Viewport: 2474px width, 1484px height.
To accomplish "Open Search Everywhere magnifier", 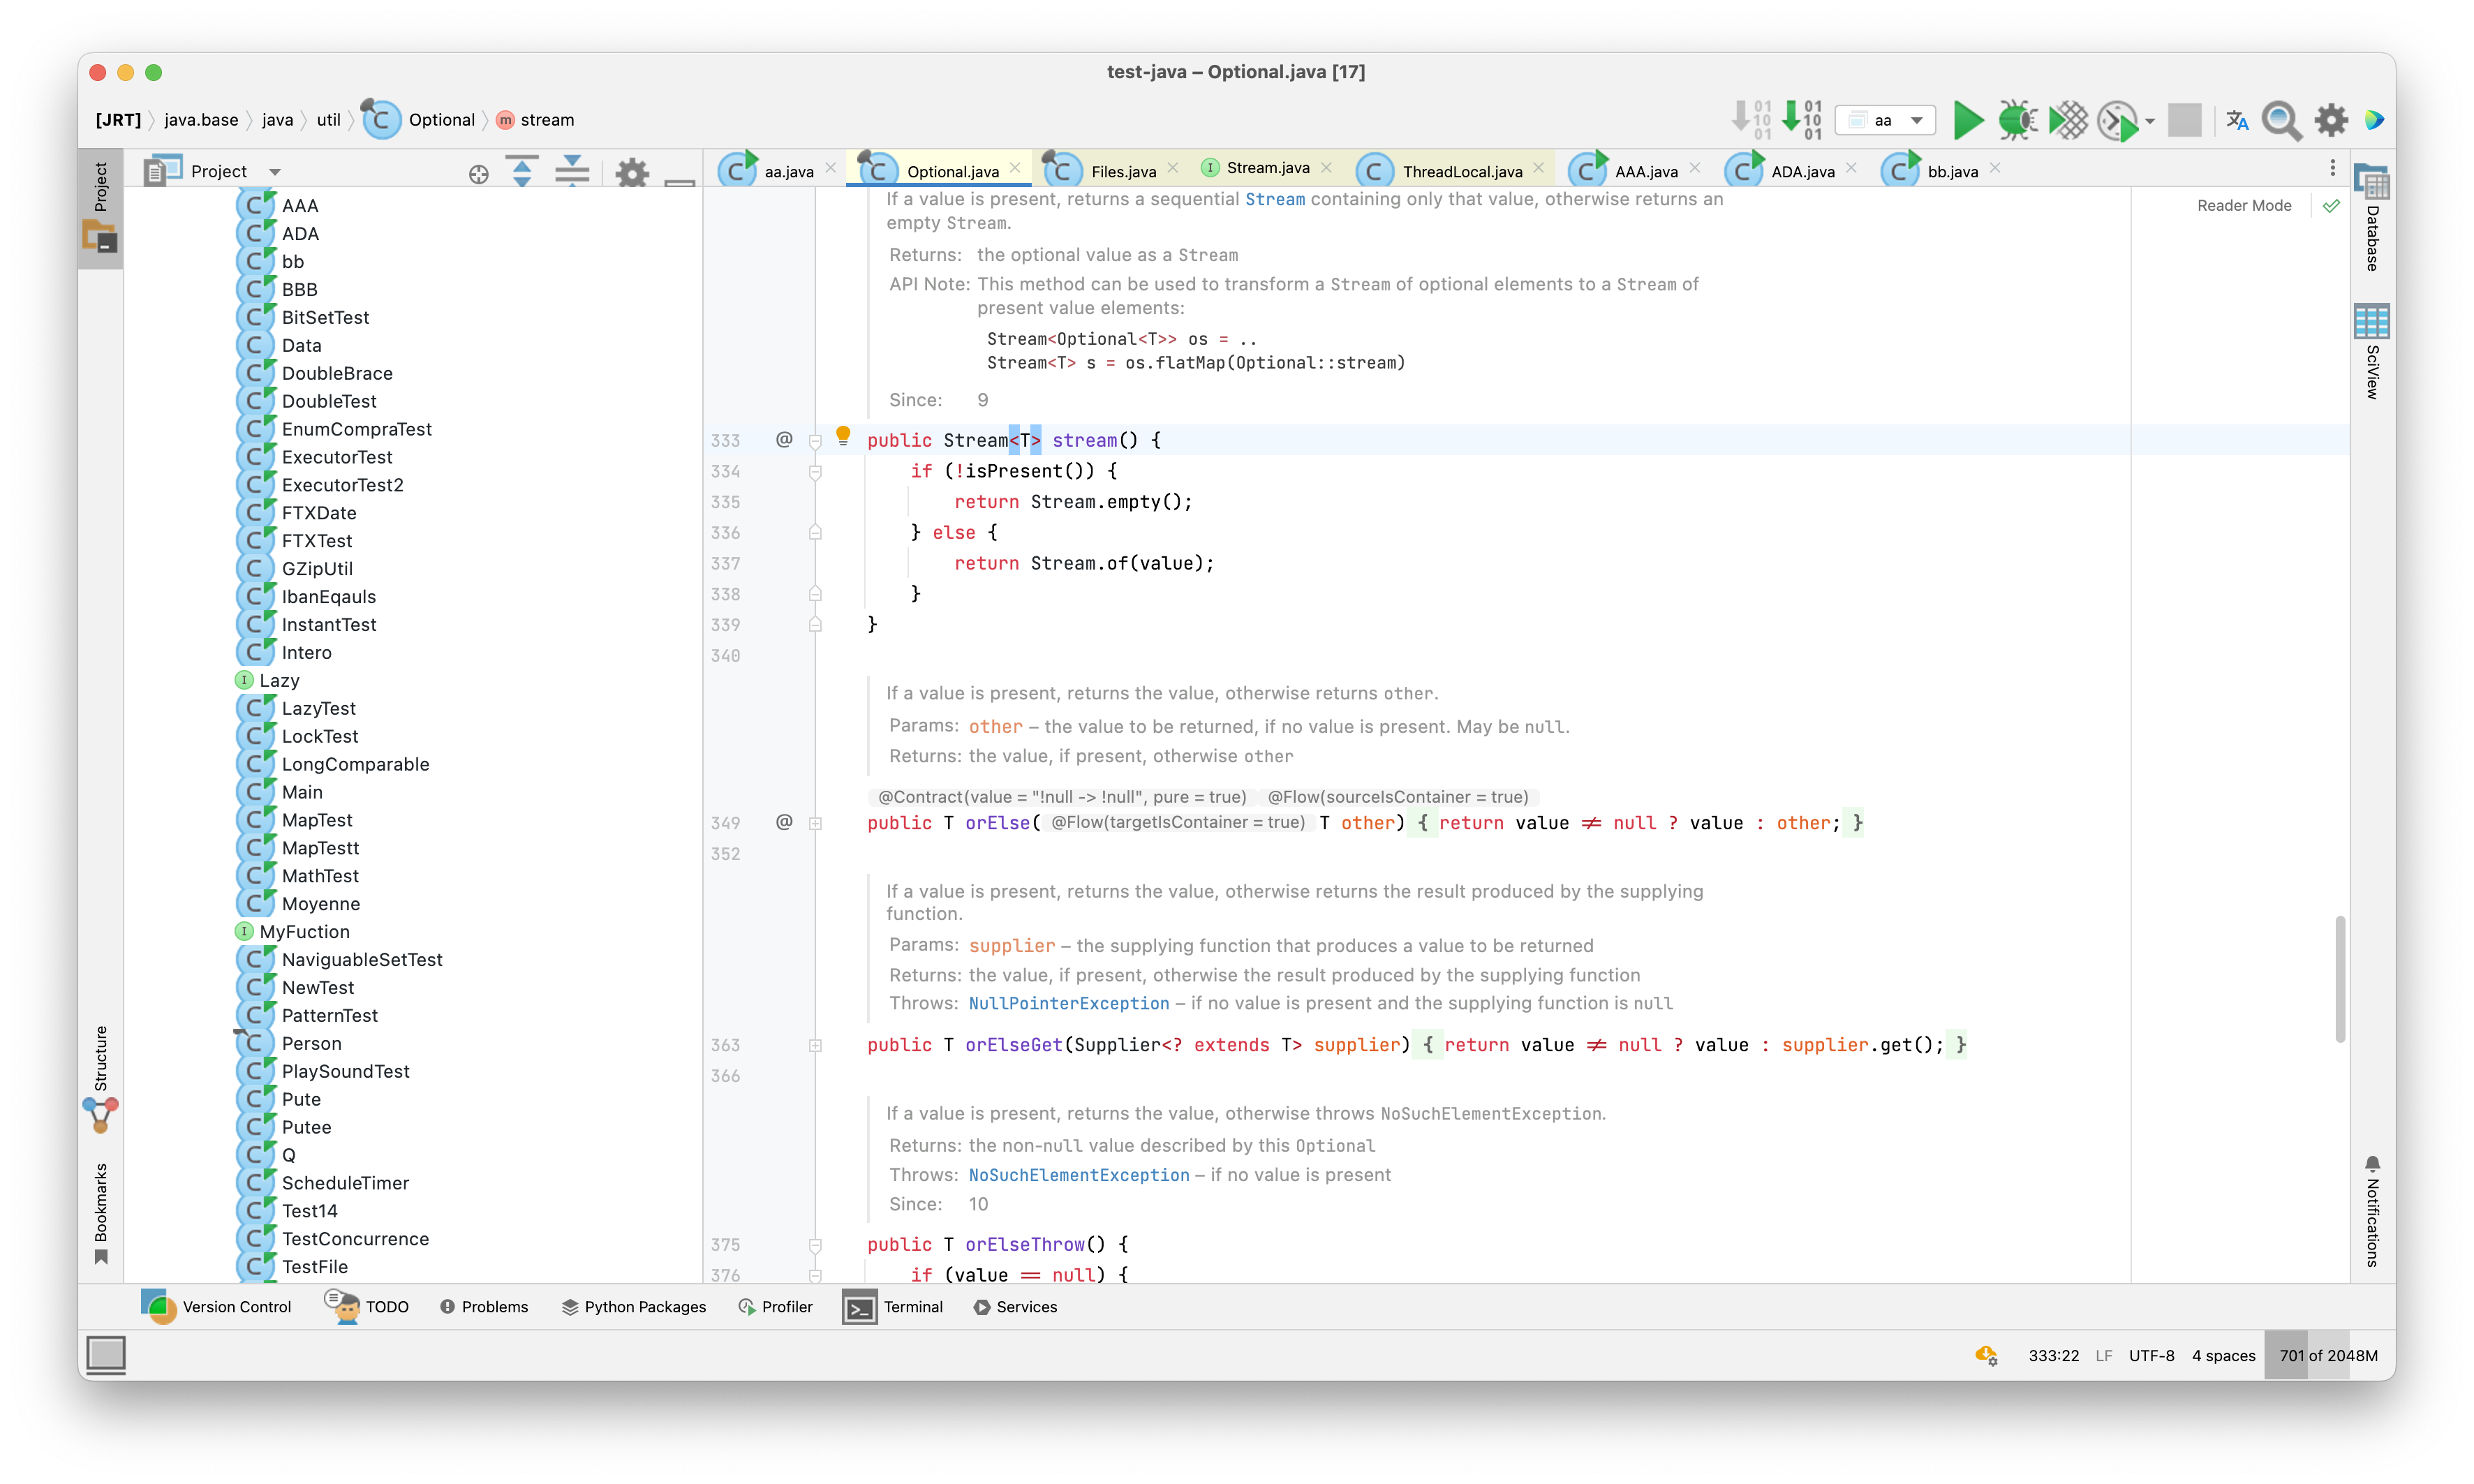I will (2281, 120).
